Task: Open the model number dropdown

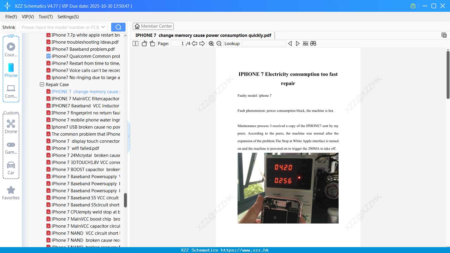Action: click(x=103, y=27)
